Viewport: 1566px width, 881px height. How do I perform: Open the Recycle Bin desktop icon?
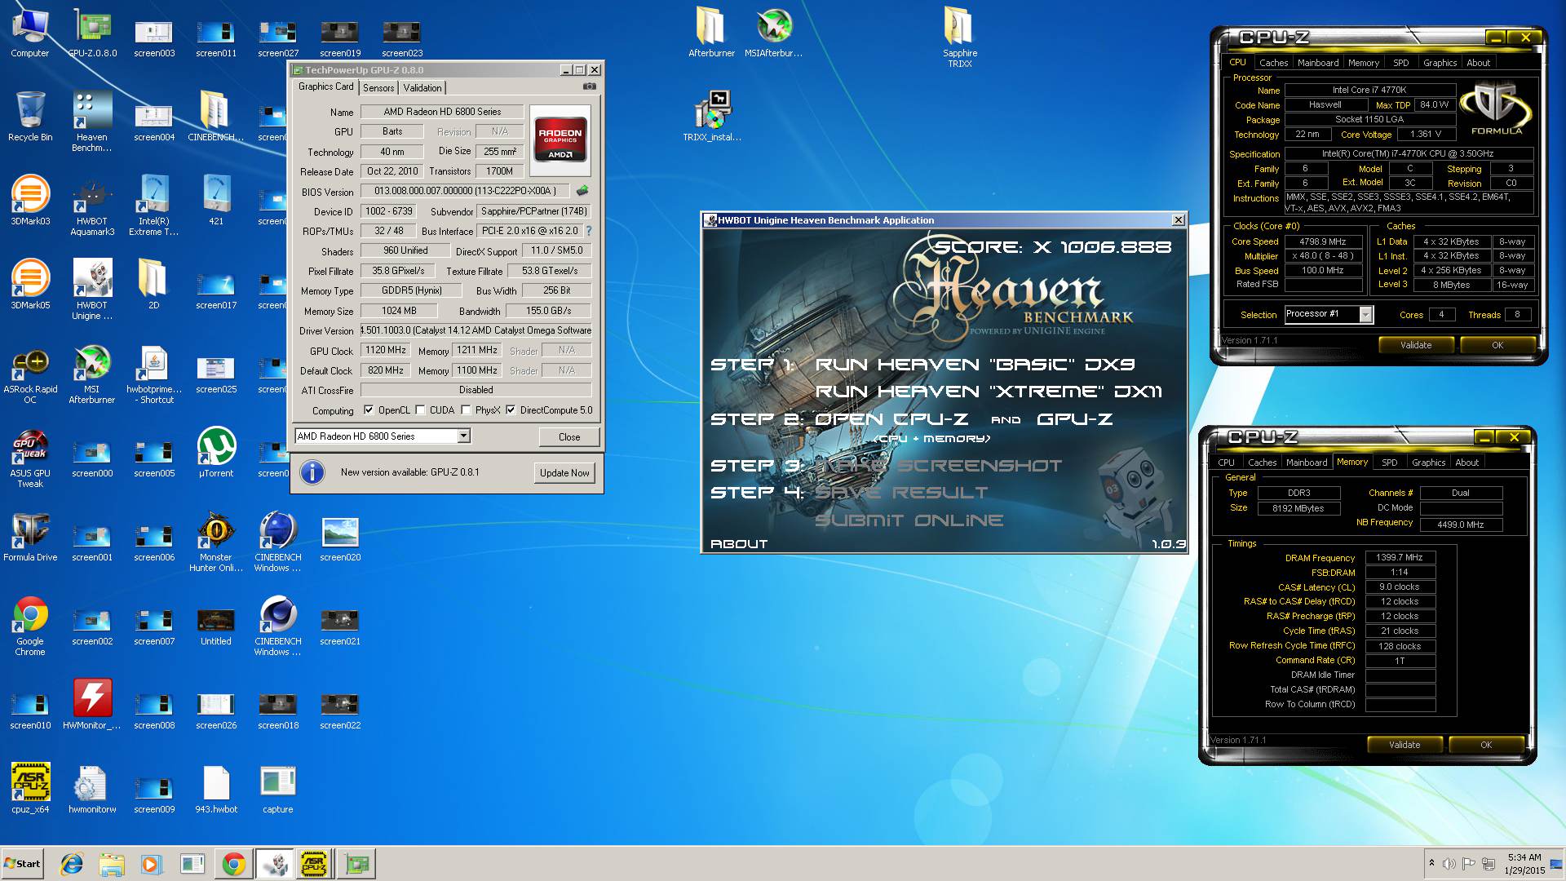point(30,117)
